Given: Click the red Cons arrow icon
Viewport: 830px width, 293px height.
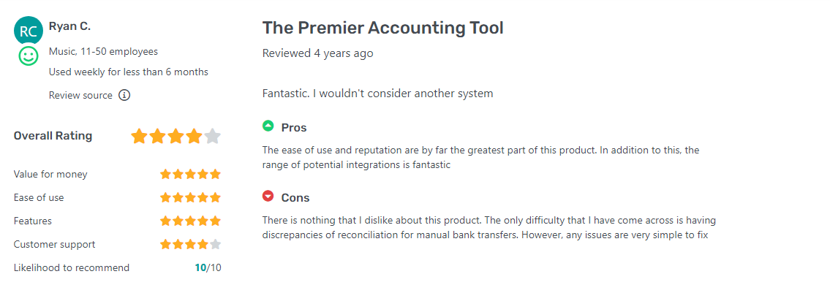Looking at the screenshot, I should pos(268,197).
